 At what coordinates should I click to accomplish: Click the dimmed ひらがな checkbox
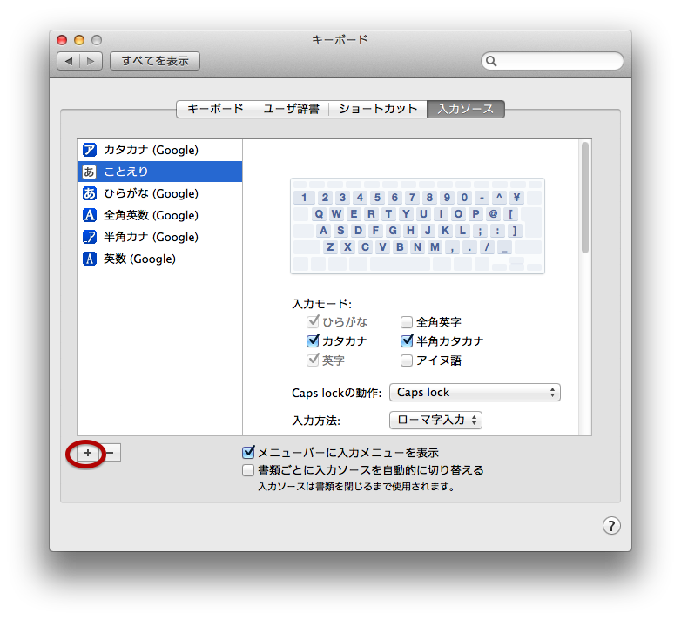(313, 322)
